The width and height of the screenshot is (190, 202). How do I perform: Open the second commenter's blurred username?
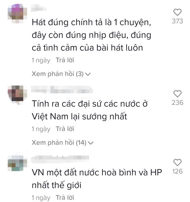coord(62,89)
